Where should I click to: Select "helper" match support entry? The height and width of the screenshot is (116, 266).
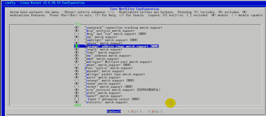tap(103, 43)
